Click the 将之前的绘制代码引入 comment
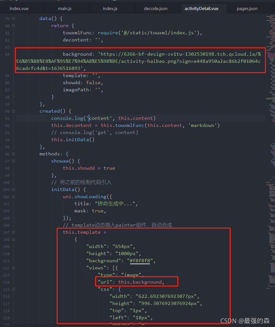Image resolution: width=275 pixels, height=327 pixels. coord(81,182)
